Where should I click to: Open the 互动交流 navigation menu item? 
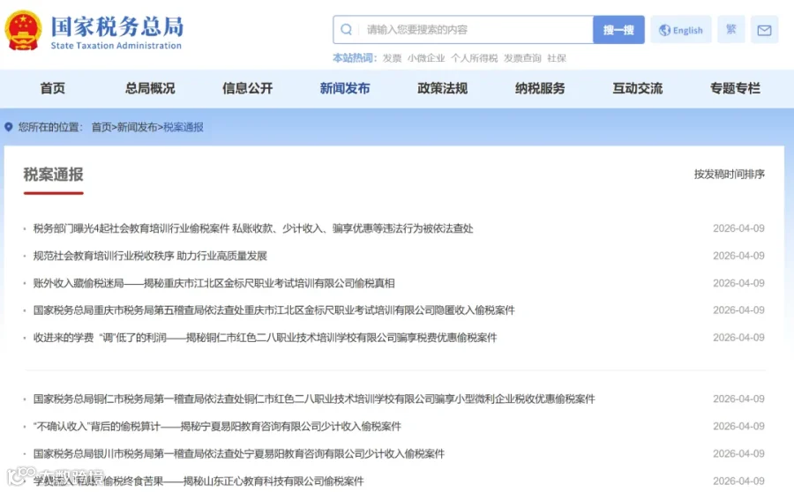coord(638,88)
